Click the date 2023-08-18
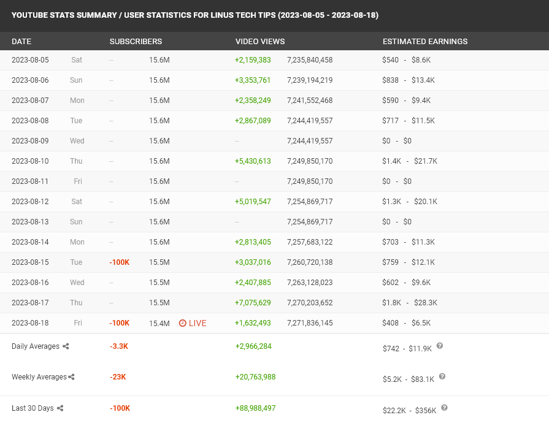Screen dimensions: 549x423 (x=30, y=323)
